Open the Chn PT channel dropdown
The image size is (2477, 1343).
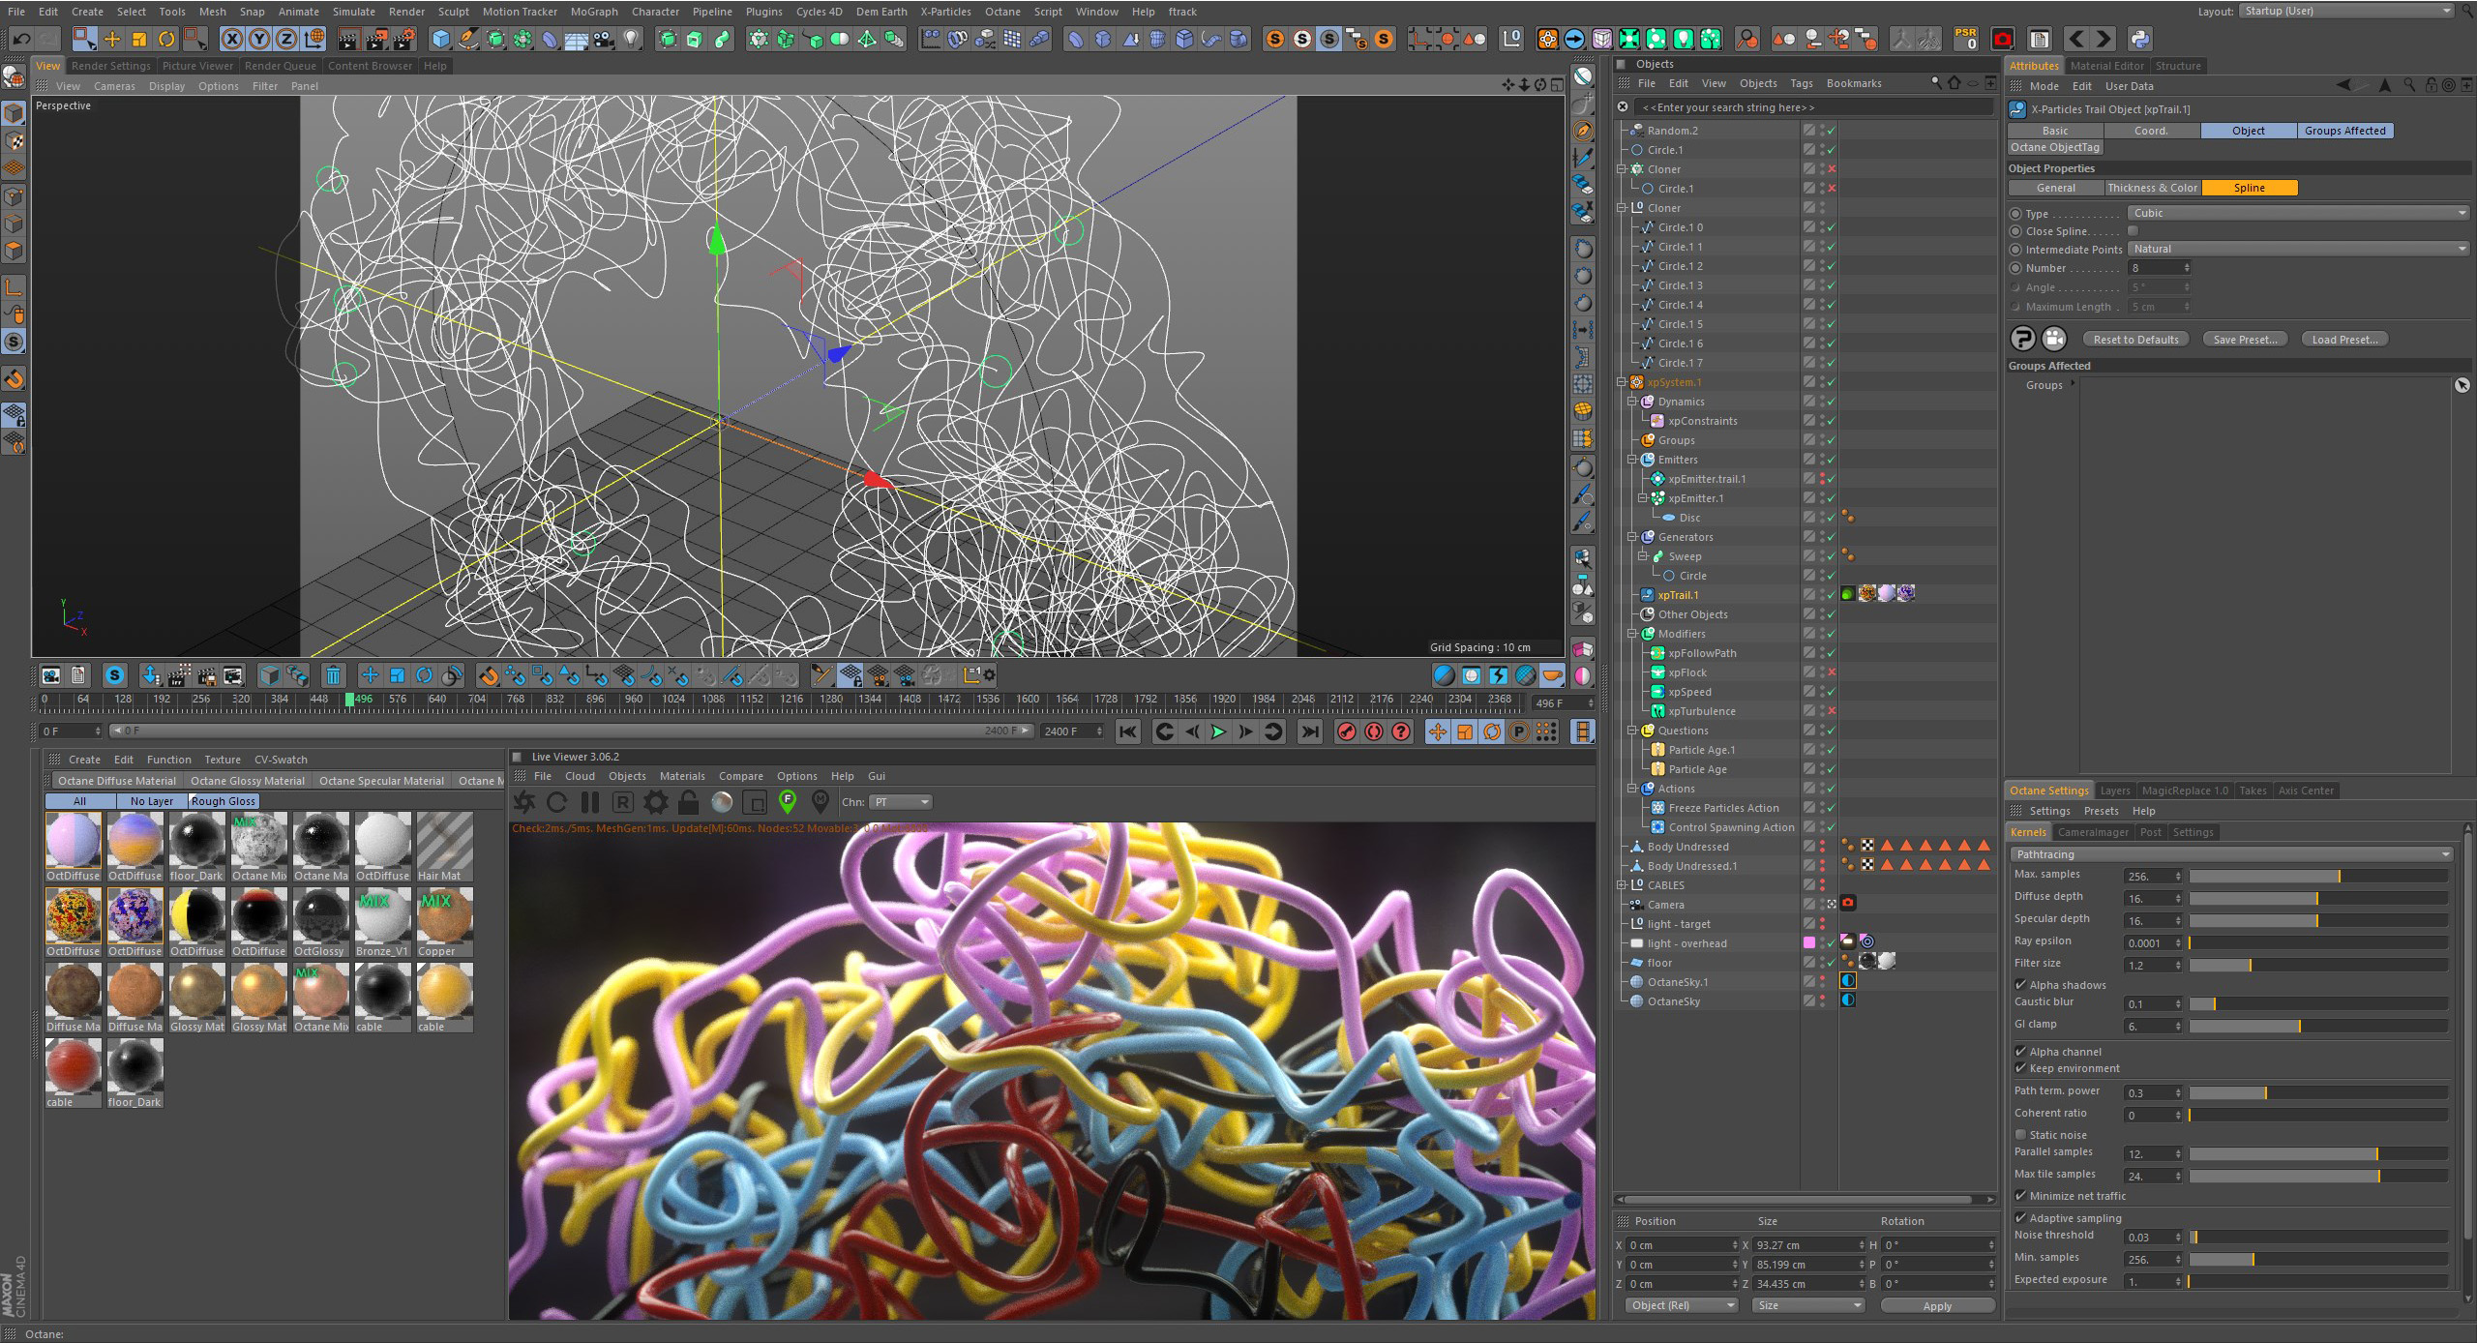coord(901,802)
